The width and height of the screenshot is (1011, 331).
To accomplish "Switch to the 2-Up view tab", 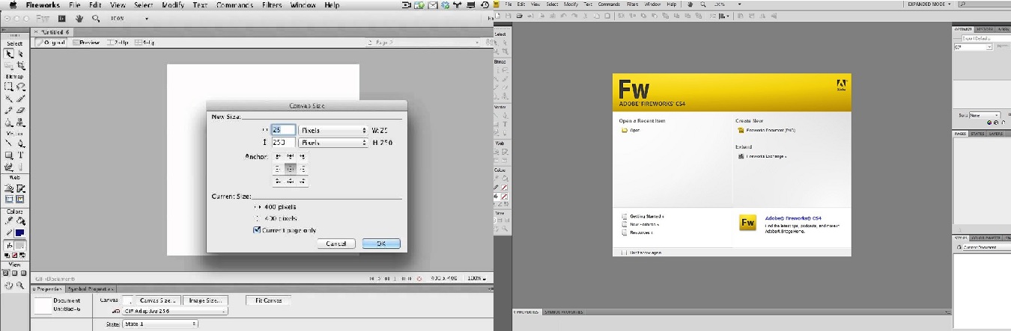I will tap(119, 43).
